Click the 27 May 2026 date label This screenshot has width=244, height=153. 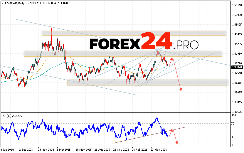click(159, 150)
